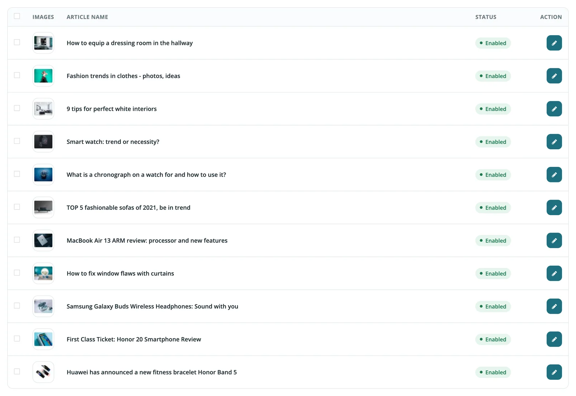Viewport: 576px width, 396px height.
Task: Edit First Class Ticket: Honor 20 review
Action: (554, 339)
